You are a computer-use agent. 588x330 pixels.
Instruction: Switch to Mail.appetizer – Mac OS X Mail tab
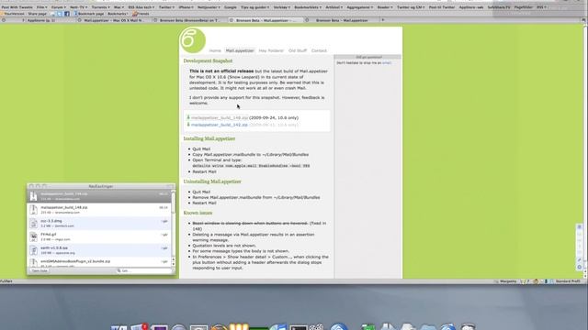(x=114, y=20)
